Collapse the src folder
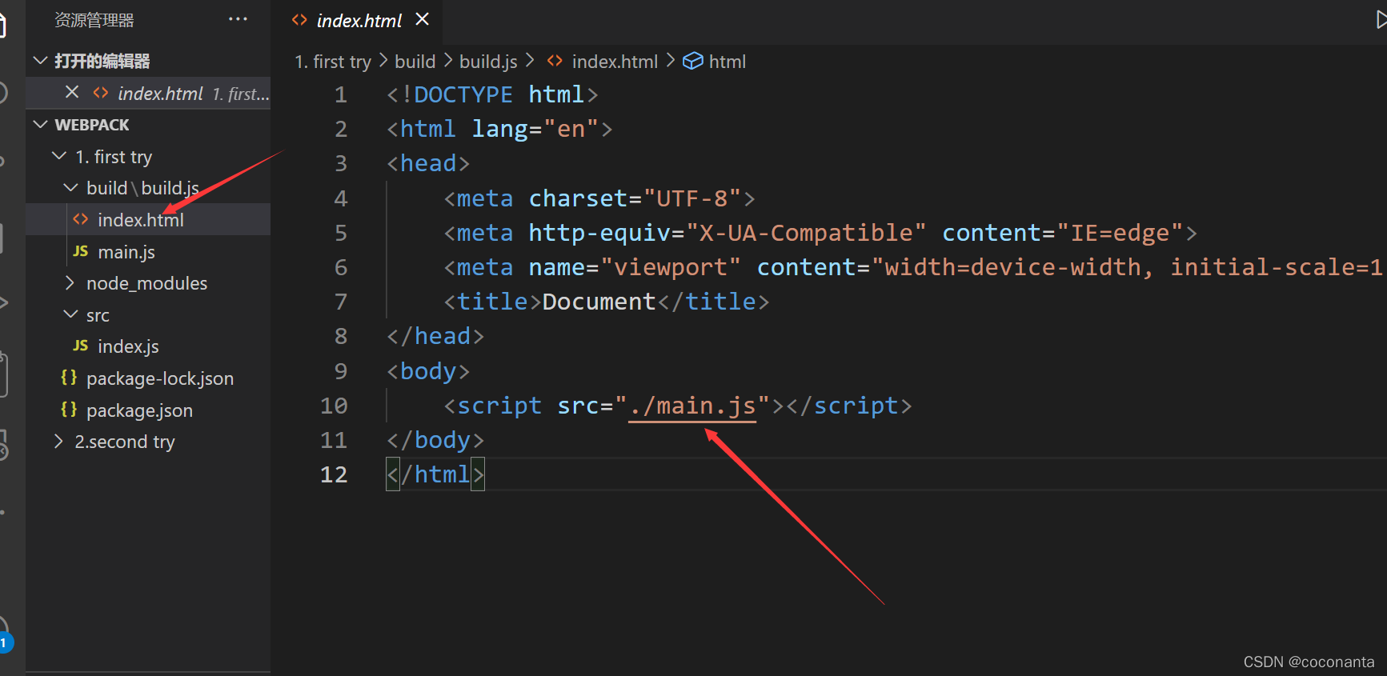Image resolution: width=1387 pixels, height=676 pixels. (x=70, y=314)
